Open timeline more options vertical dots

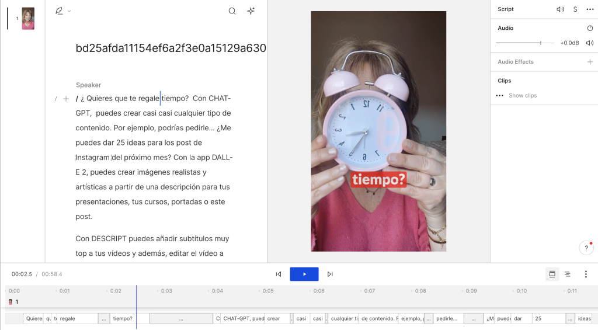point(586,274)
